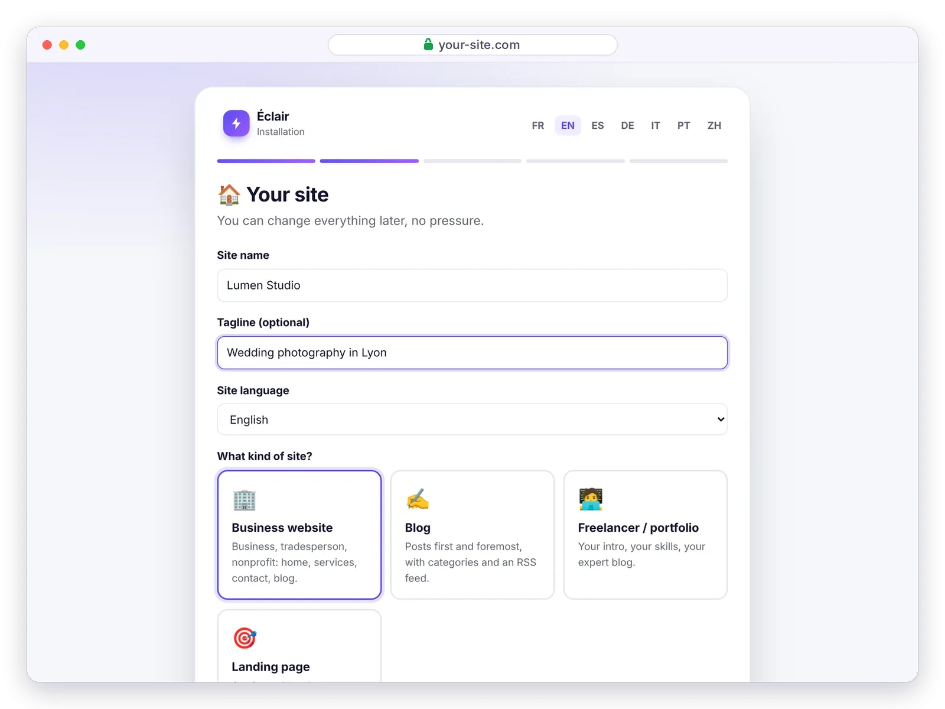Change language to PT

683,125
